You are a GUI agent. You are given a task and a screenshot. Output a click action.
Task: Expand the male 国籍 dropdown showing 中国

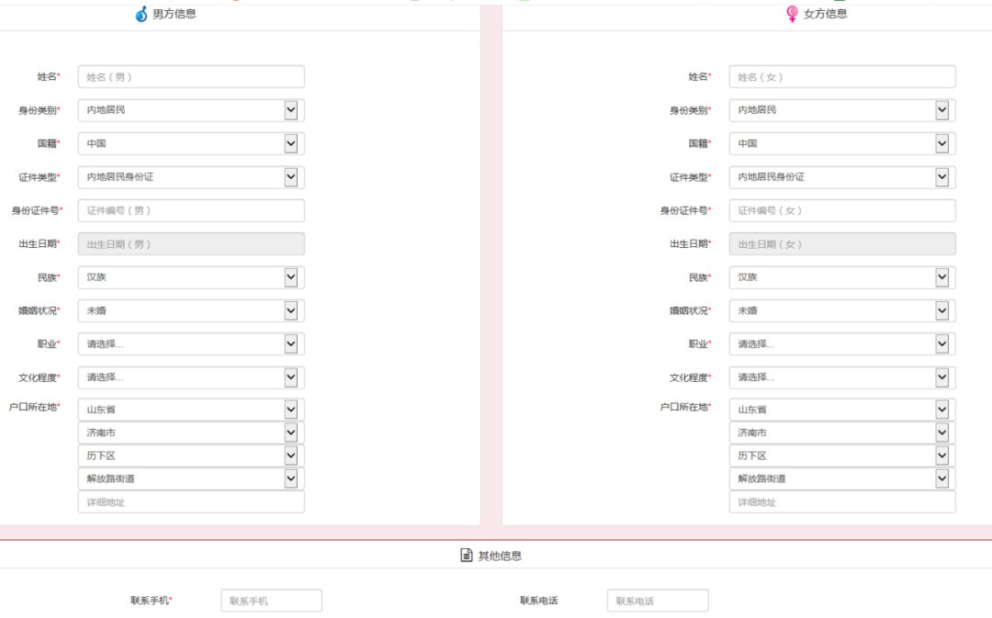pos(190,143)
